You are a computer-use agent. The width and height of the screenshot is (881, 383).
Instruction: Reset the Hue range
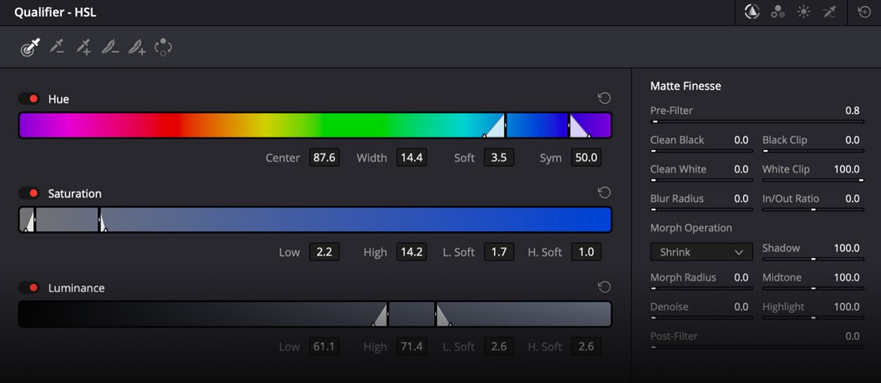coord(604,98)
